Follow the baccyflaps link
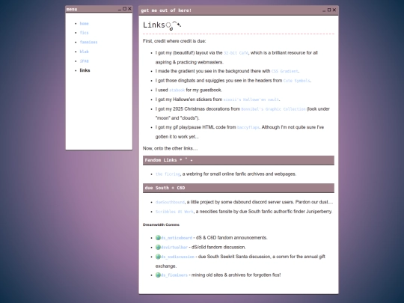 (x=248, y=127)
